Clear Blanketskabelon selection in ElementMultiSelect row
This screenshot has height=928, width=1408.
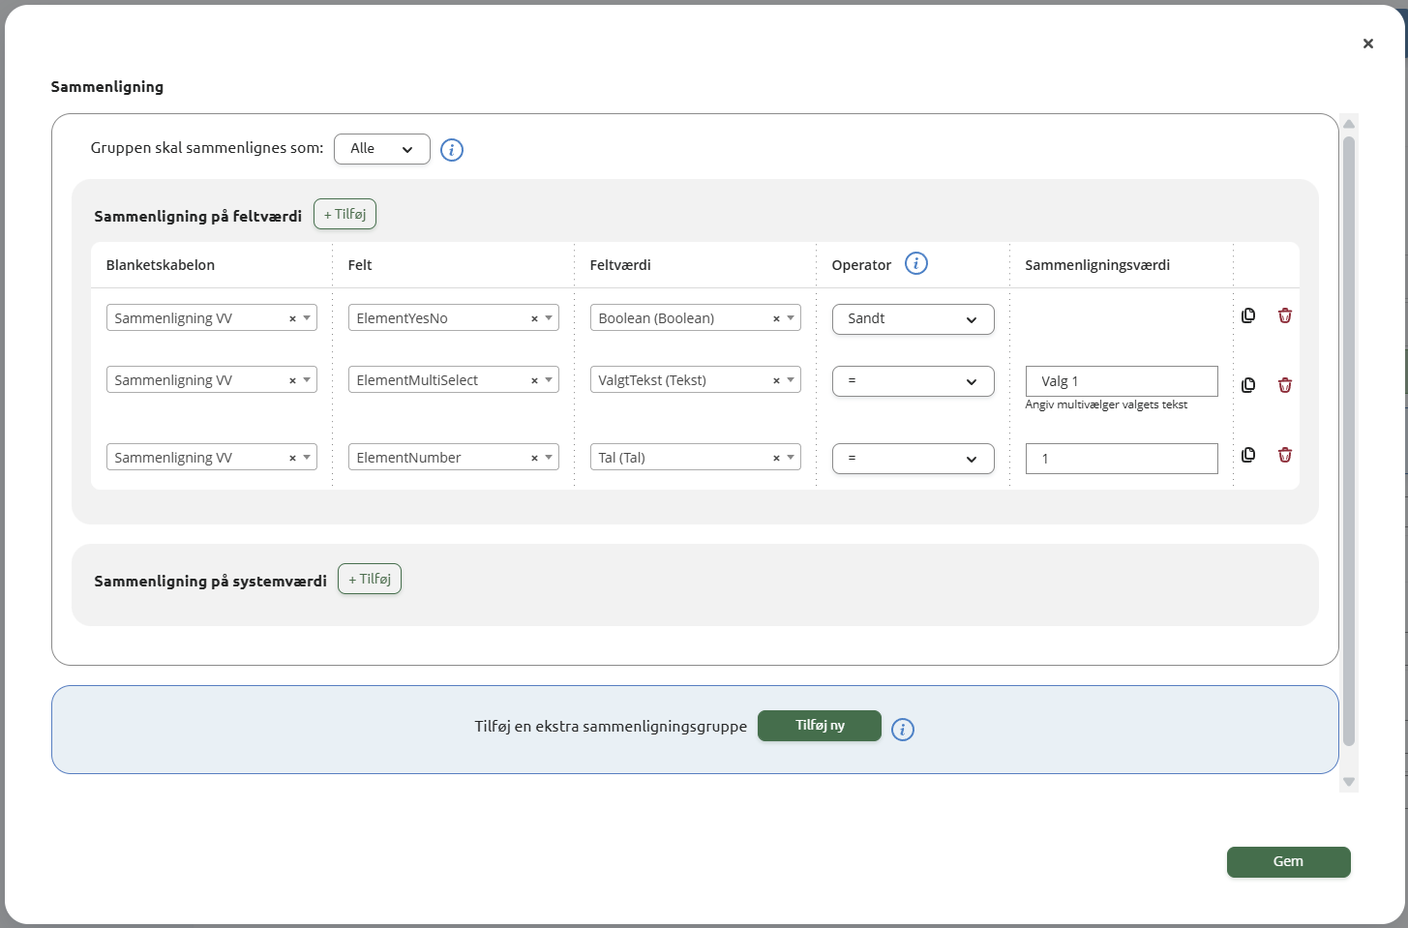click(292, 380)
